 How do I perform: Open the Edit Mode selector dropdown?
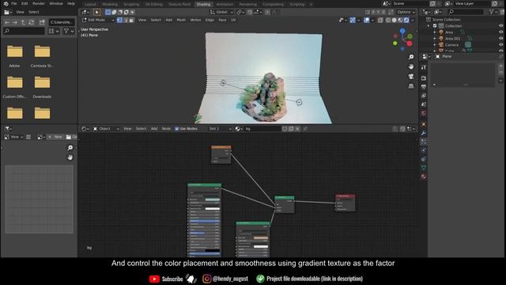[98, 20]
